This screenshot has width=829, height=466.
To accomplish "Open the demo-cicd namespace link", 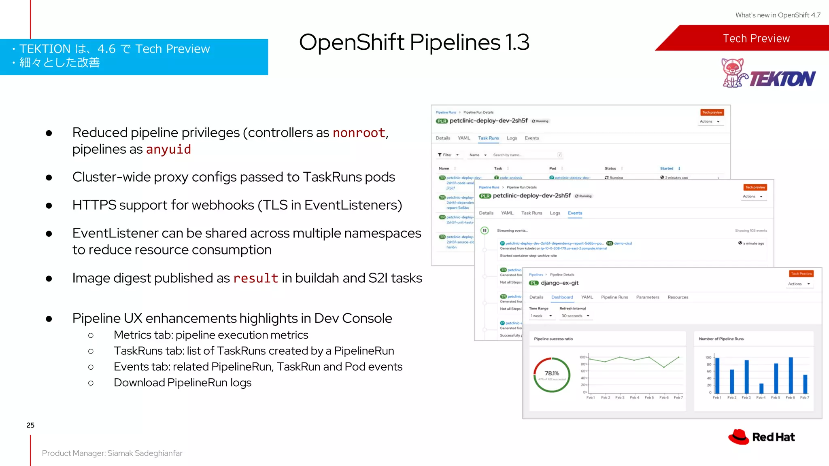I will [623, 244].
